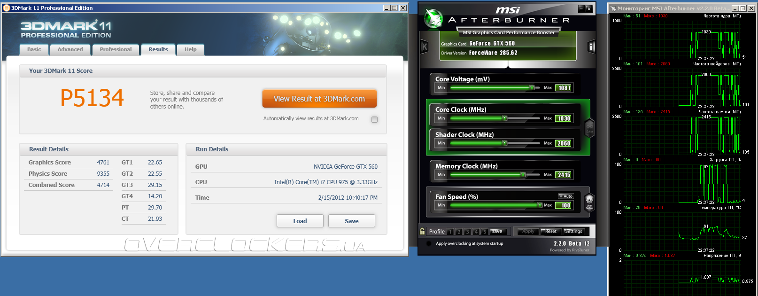Screen dimensions: 758x296
Task: Click the GT1 result 22.65
Action: click(155, 163)
